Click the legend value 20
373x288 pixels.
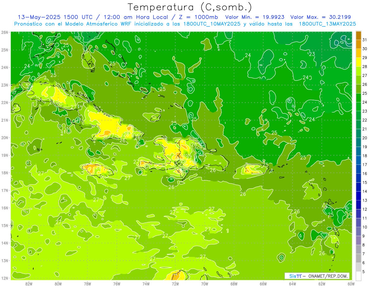click(365, 138)
